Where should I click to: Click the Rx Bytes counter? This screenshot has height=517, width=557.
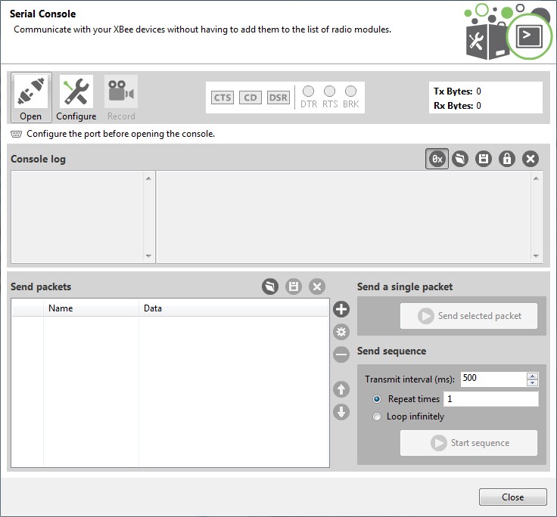tap(457, 105)
